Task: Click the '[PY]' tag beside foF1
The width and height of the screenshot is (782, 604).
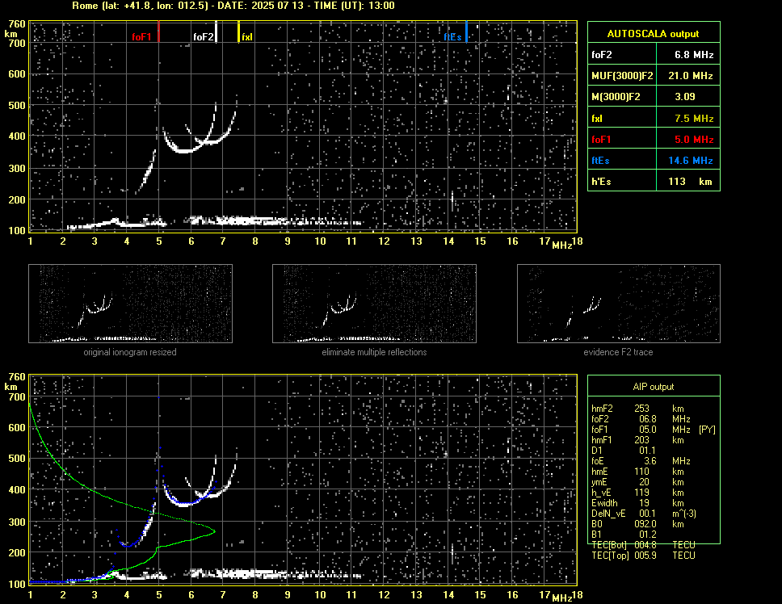Action: [x=707, y=430]
